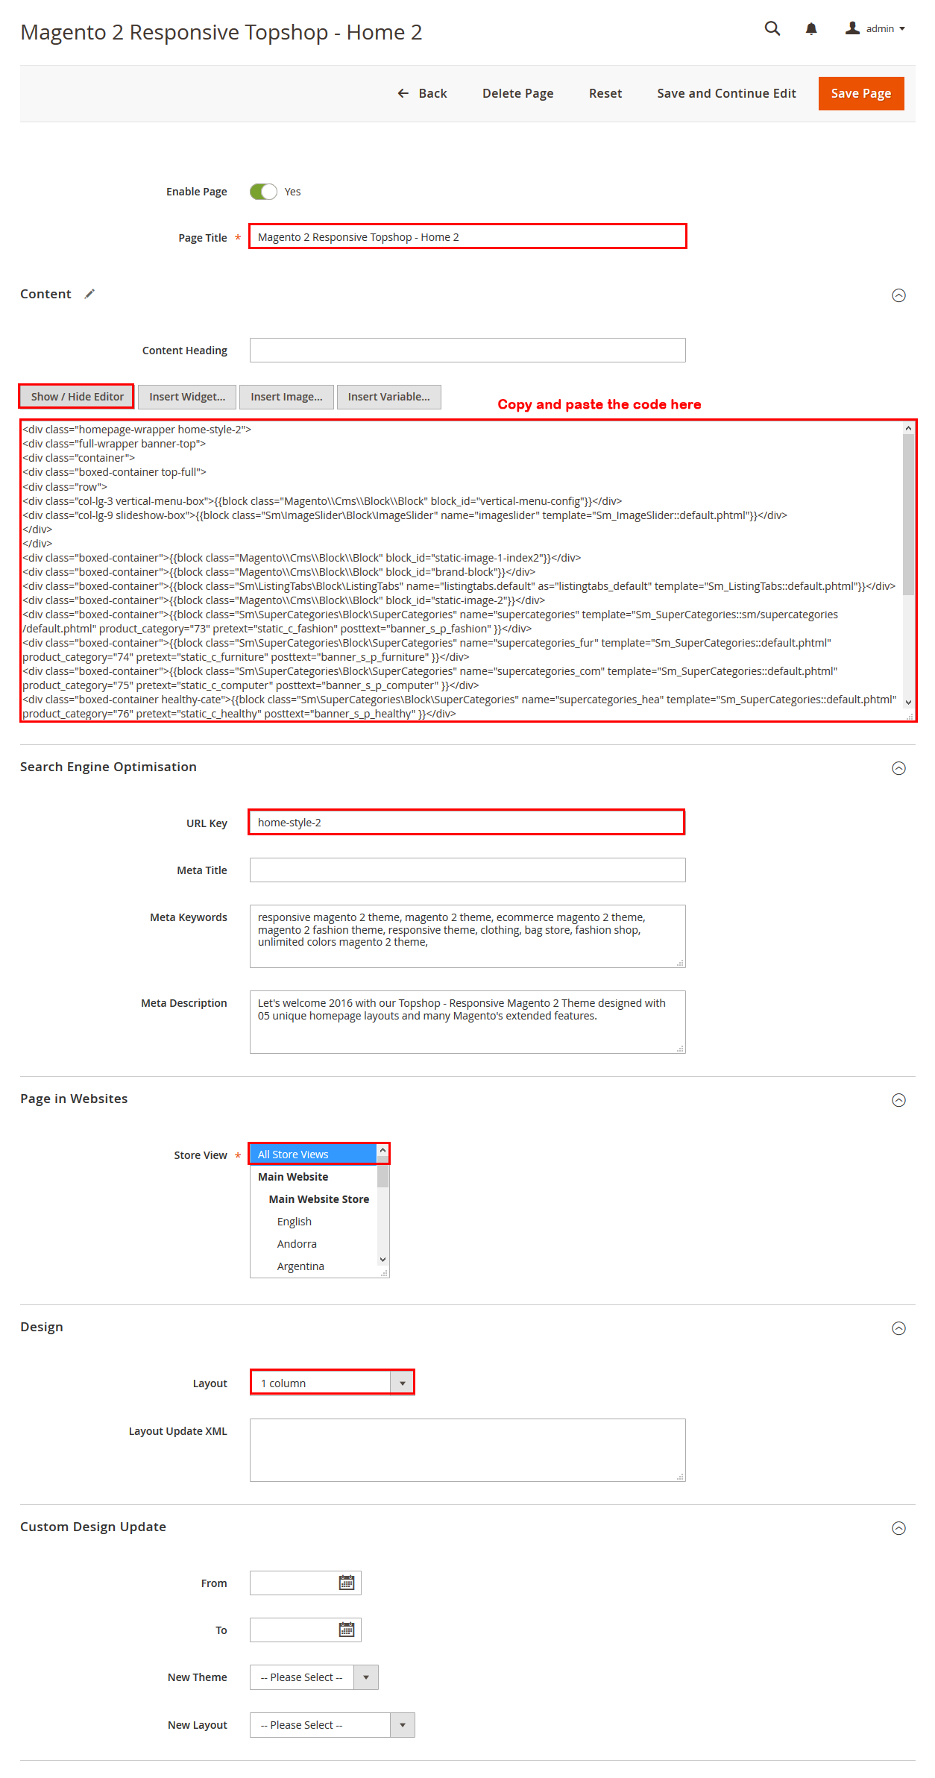
Task: Collapse the Content section
Action: tap(899, 295)
